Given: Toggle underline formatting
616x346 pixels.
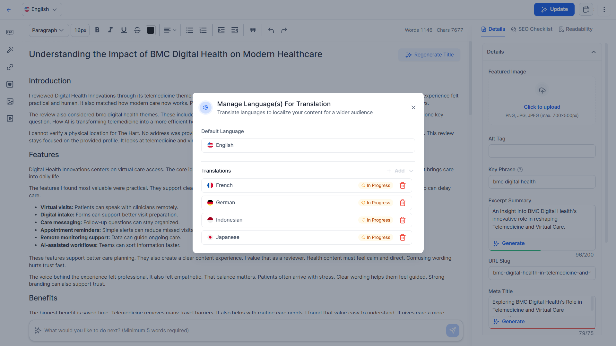Looking at the screenshot, I should pyautogui.click(x=124, y=30).
